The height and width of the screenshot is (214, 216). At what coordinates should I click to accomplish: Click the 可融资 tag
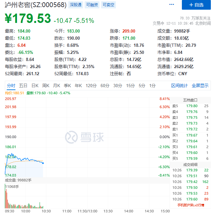point(92,5)
